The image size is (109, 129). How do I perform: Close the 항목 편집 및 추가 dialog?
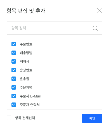tap(99, 11)
